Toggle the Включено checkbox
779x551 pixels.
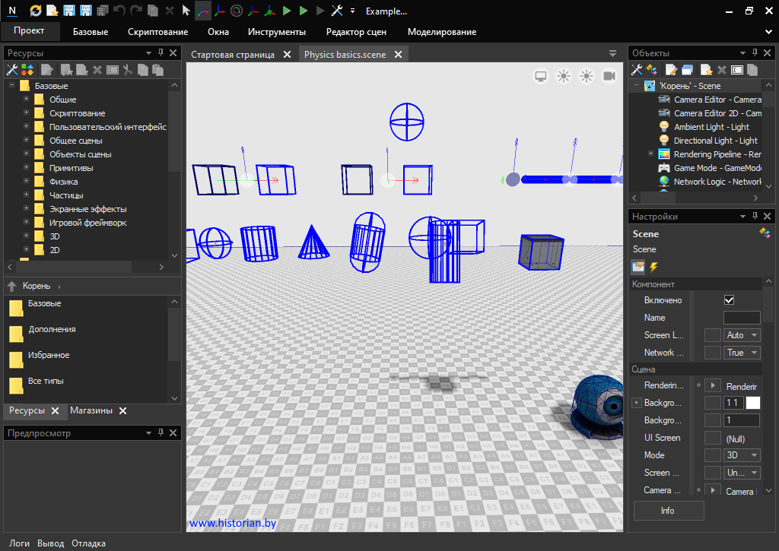729,300
